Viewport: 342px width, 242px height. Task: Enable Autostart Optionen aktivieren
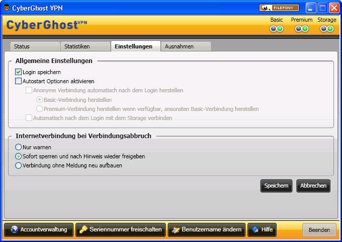pos(18,81)
